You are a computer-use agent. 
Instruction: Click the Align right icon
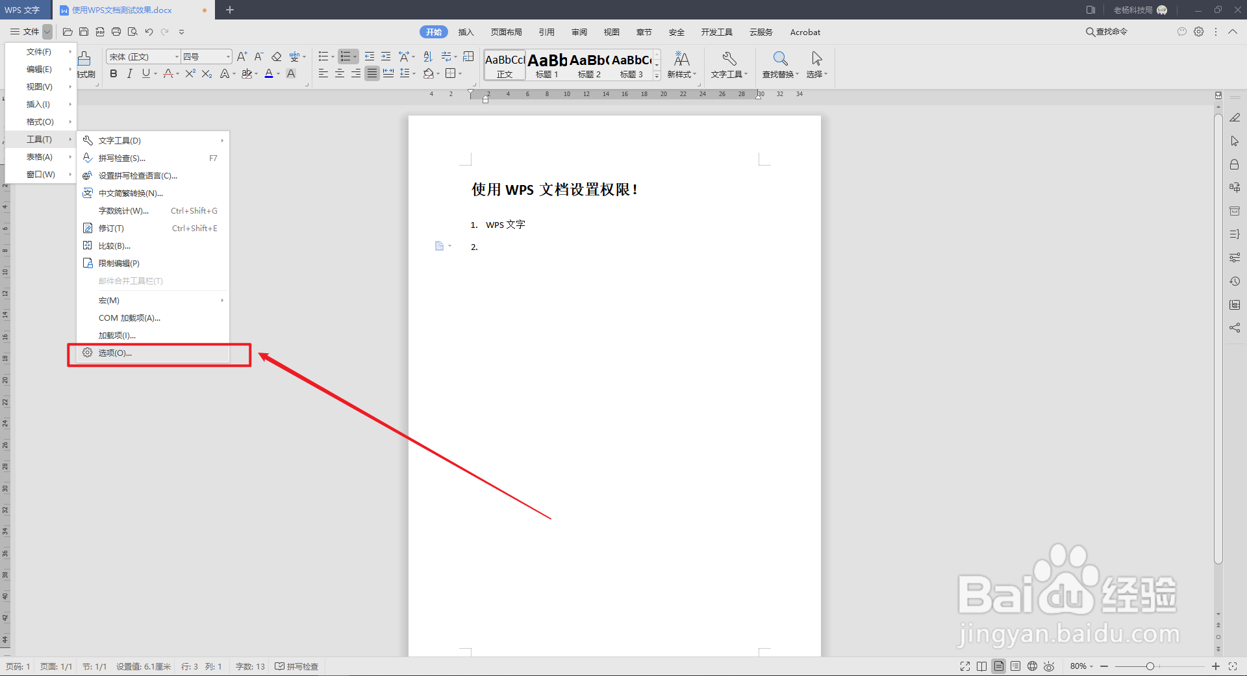[356, 74]
